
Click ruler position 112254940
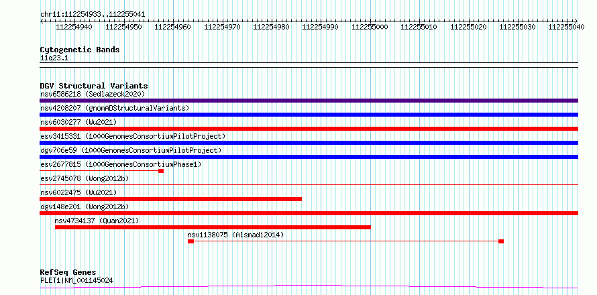tap(74, 27)
